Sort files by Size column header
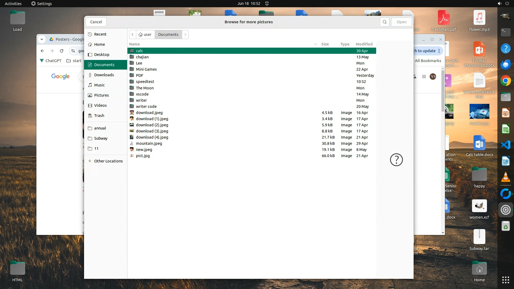This screenshot has height=289, width=514. pyautogui.click(x=325, y=44)
